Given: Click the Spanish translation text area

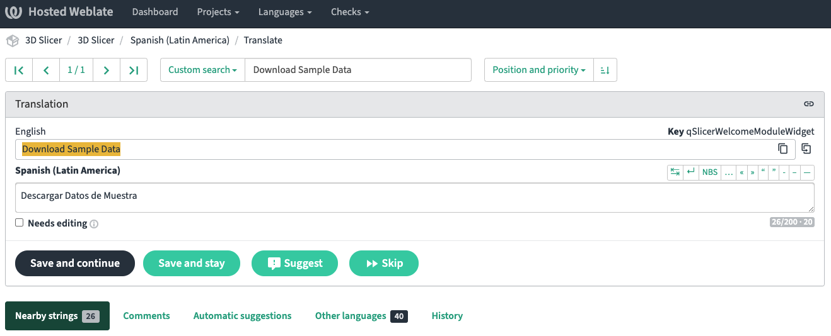Looking at the screenshot, I should tap(414, 198).
